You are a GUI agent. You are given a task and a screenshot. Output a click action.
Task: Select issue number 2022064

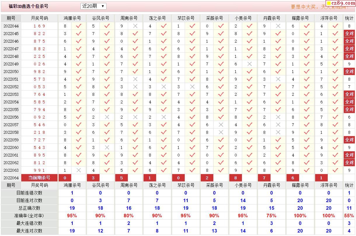(11, 178)
